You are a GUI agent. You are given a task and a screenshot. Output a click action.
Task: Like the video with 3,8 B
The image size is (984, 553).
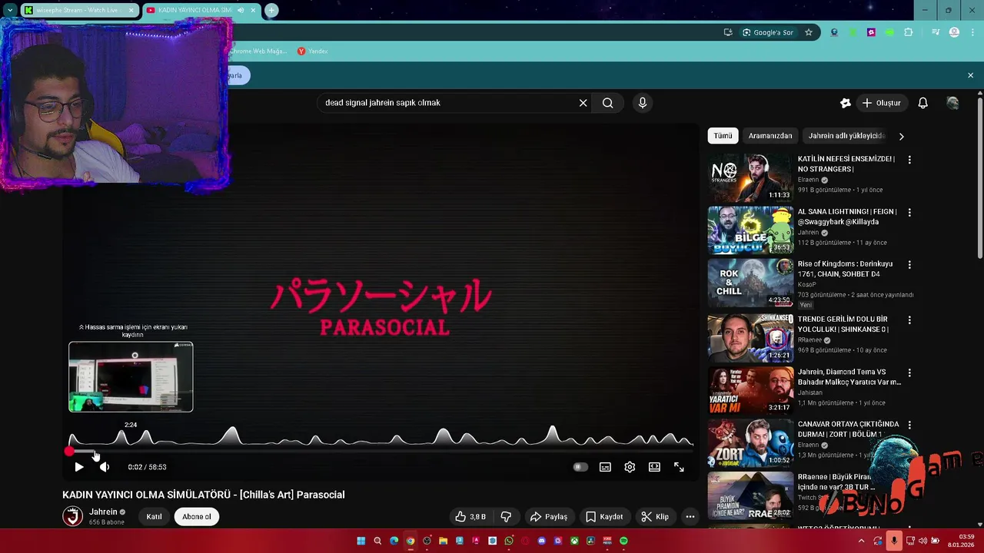(x=470, y=517)
